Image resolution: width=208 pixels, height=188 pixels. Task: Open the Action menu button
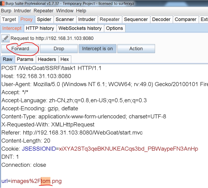136,49
